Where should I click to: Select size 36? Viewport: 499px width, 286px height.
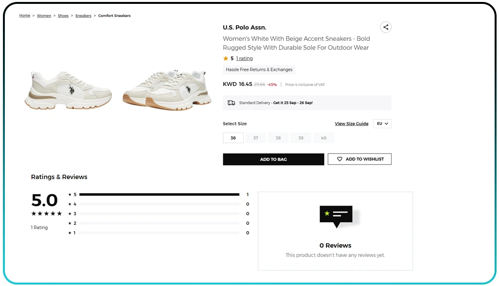(x=233, y=138)
